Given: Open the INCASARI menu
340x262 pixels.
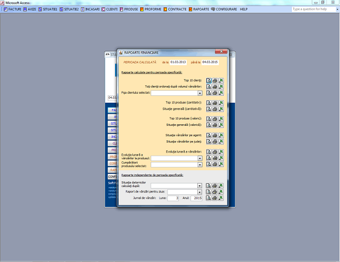Looking at the screenshot, I should pos(90,9).
